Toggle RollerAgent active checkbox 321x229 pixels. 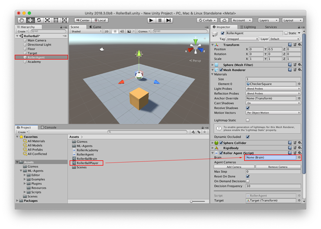[x=223, y=33]
